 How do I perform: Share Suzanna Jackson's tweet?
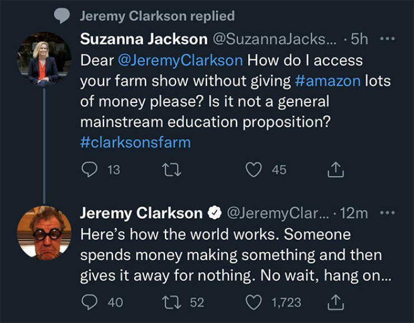[336, 170]
